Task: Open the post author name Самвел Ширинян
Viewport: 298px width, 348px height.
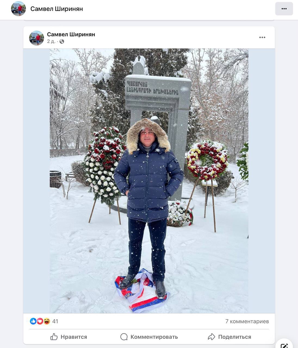Action: coord(71,34)
